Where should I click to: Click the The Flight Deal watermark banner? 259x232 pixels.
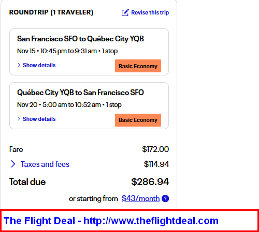pyautogui.click(x=129, y=221)
